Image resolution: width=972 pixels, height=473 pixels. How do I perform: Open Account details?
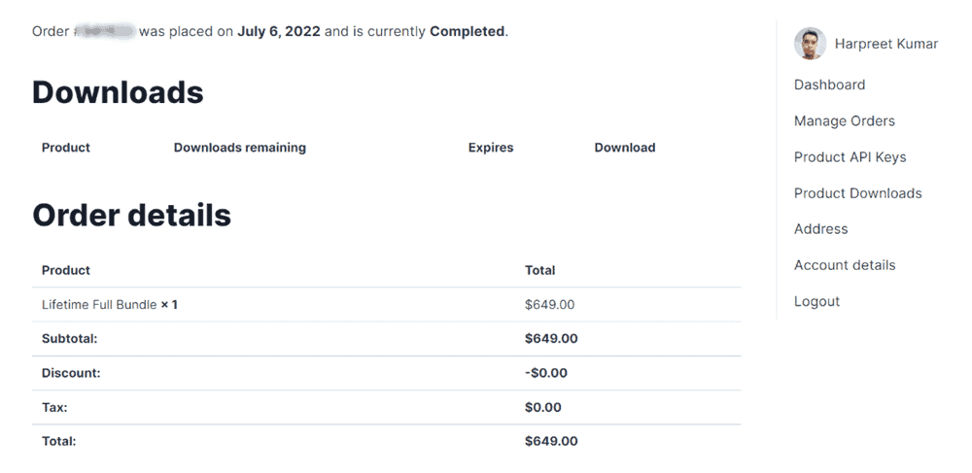[845, 265]
